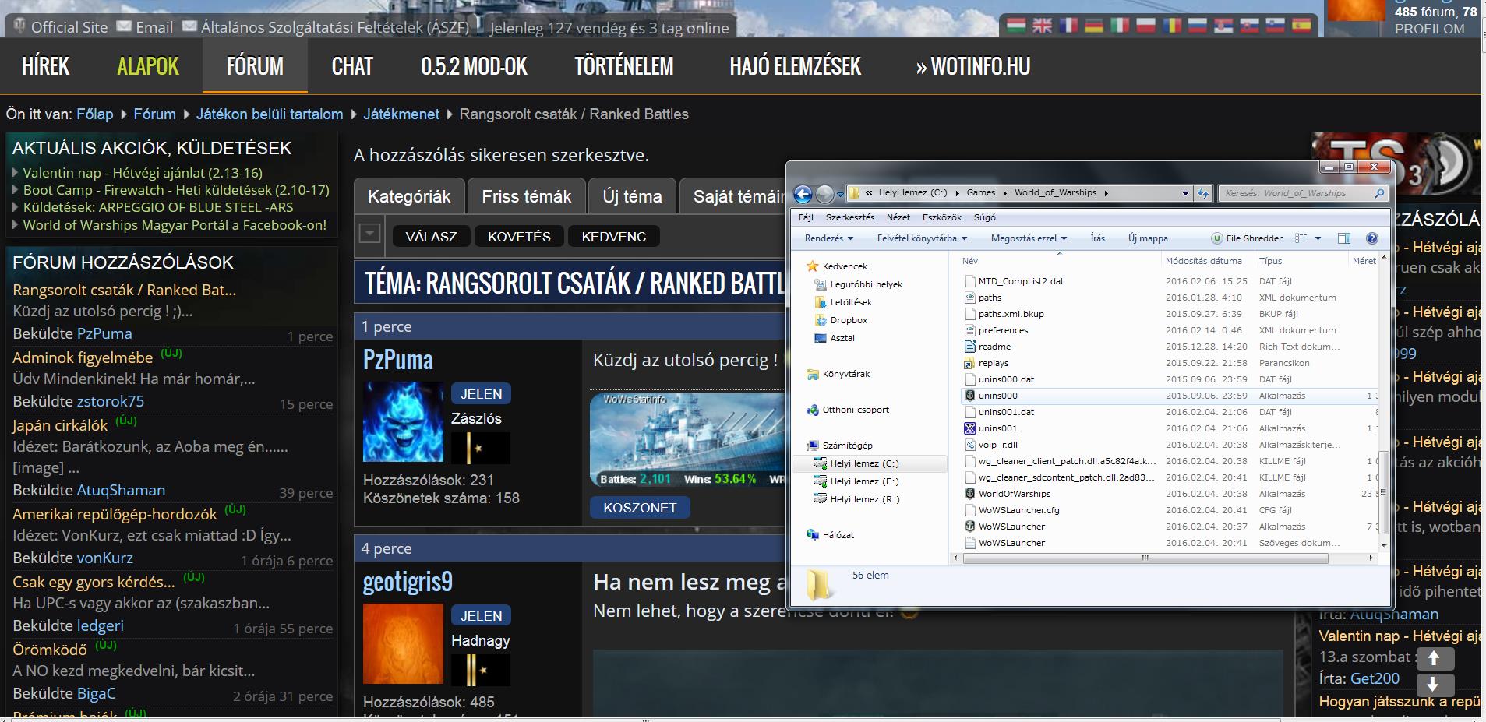Open Letöltések in Explorer sidebar
The image size is (1486, 722).
click(850, 302)
